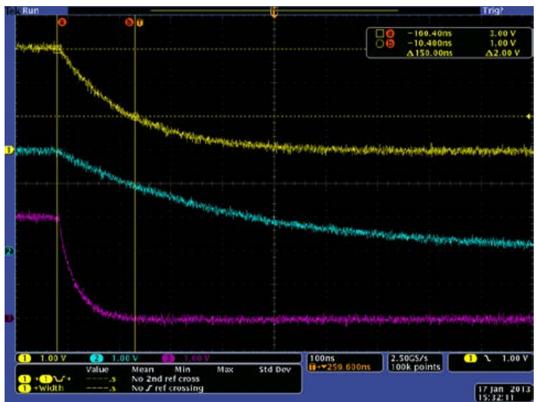Click the cursor B marker above the waveform
536x402 pixels.
pos(130,23)
